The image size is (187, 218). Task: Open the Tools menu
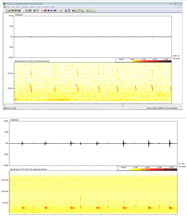click(x=39, y=7)
